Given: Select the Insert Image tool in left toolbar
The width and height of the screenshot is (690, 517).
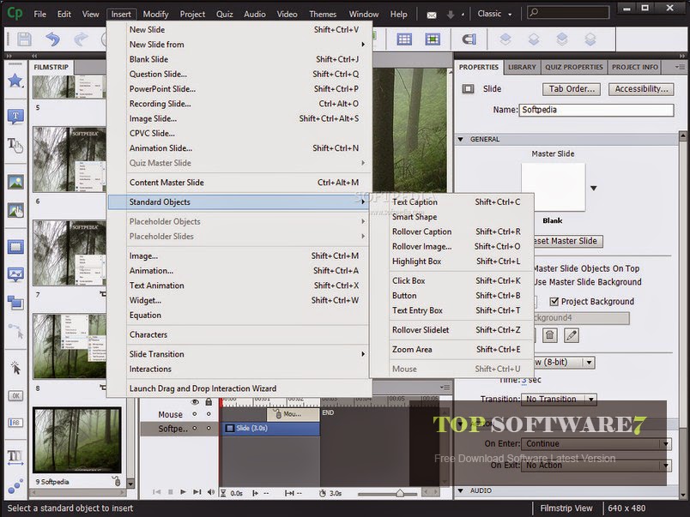Looking at the screenshot, I should [x=15, y=182].
